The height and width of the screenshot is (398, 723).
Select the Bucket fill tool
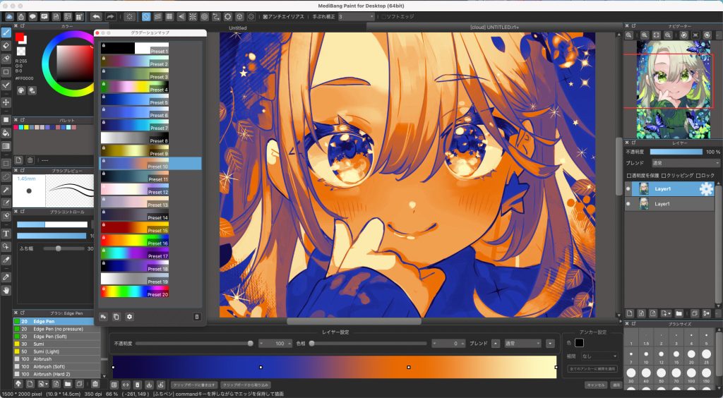pos(6,133)
